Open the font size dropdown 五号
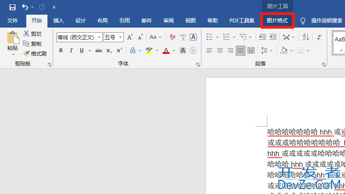This screenshot has height=194, width=345. coord(120,38)
